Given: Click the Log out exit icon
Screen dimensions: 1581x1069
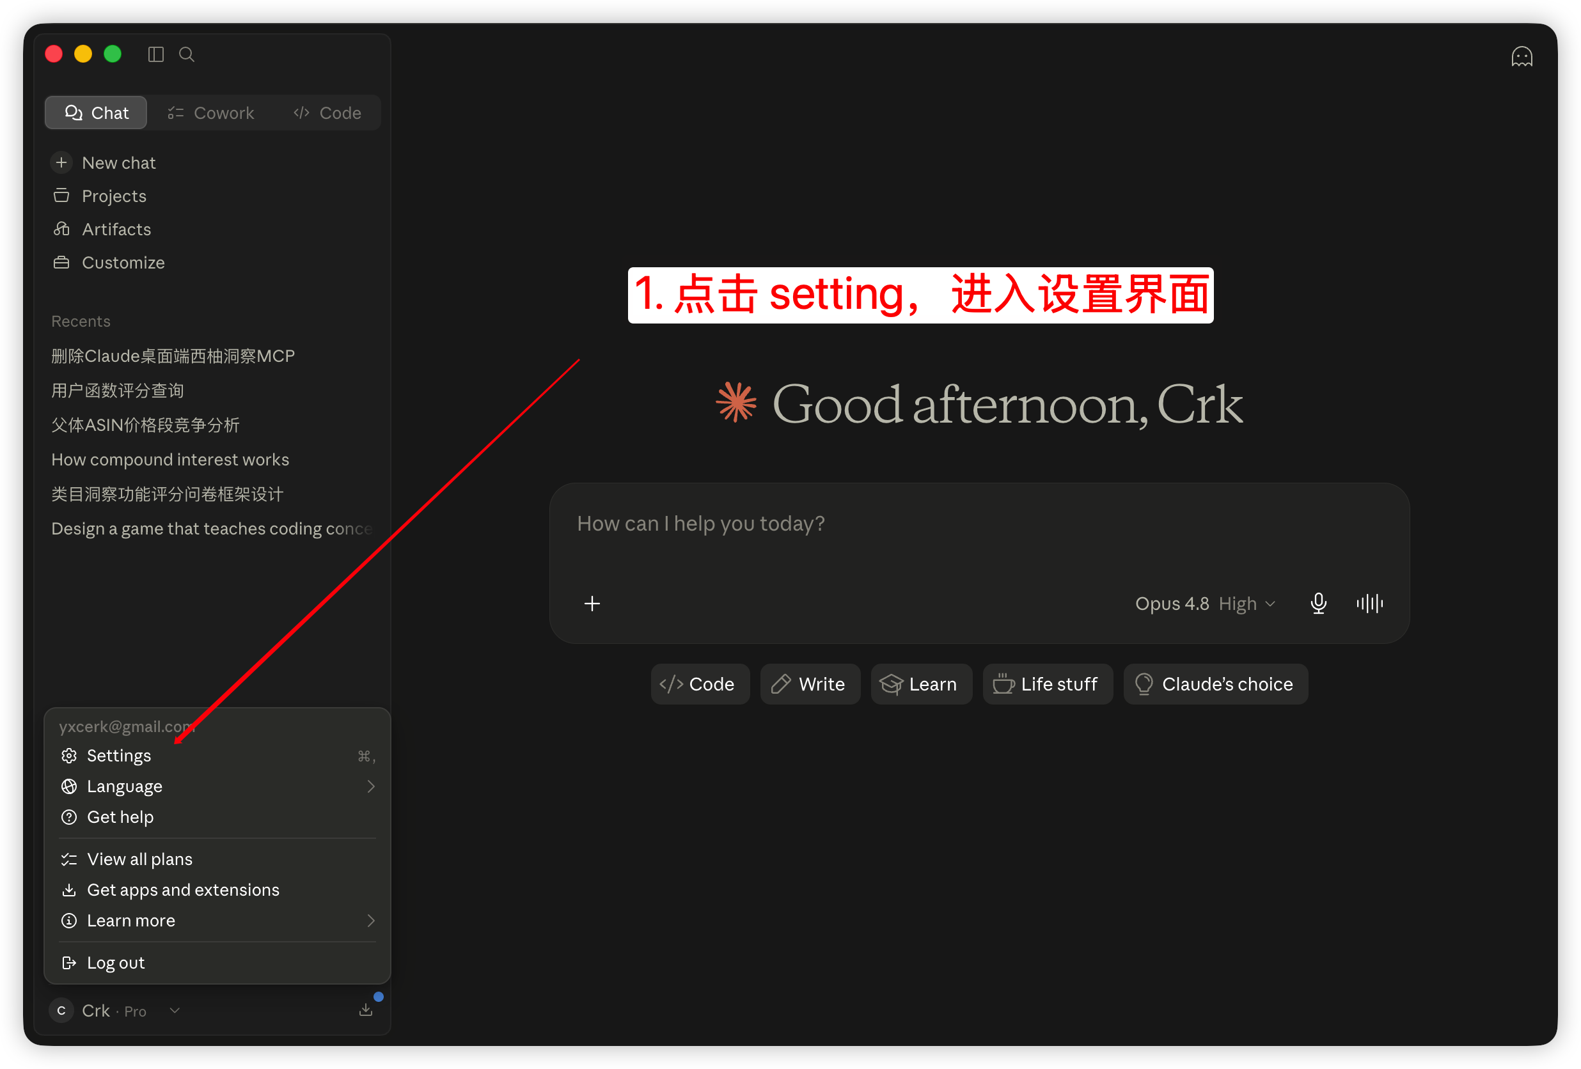Looking at the screenshot, I should pyautogui.click(x=68, y=962).
